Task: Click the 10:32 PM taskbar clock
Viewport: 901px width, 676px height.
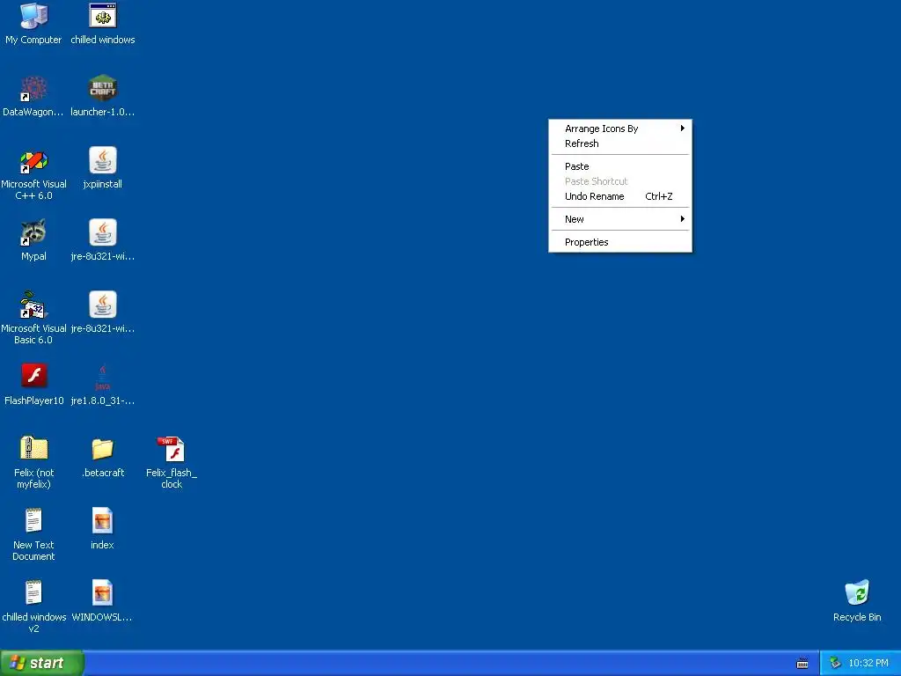Action: pos(868,664)
